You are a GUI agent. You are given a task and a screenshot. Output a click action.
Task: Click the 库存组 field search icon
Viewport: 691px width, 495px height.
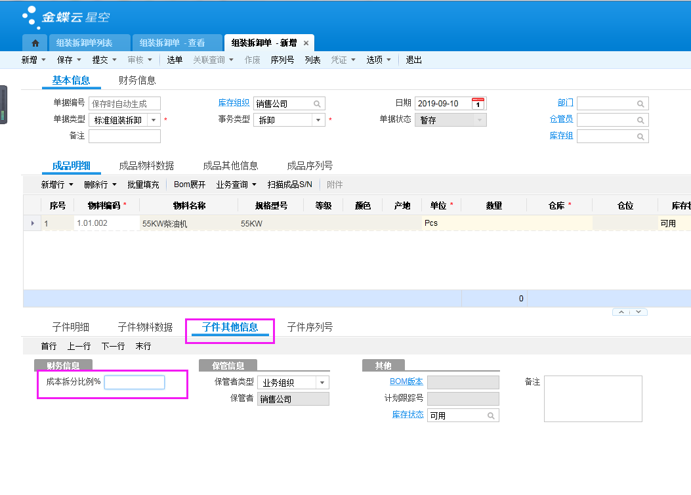click(x=640, y=137)
